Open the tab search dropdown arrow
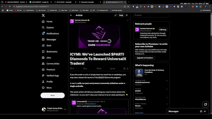 point(2,2)
